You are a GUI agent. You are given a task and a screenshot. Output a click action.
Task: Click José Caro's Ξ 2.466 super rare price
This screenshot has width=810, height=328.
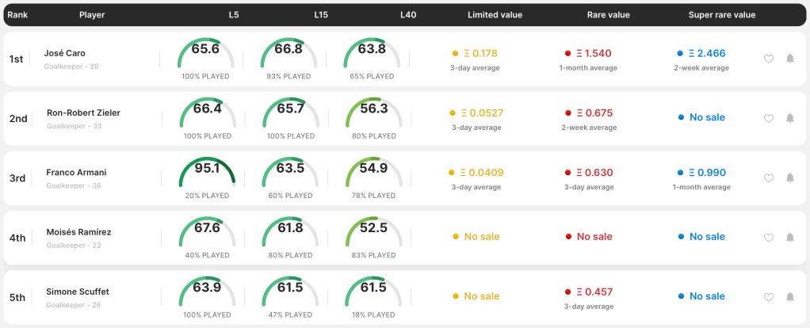706,53
